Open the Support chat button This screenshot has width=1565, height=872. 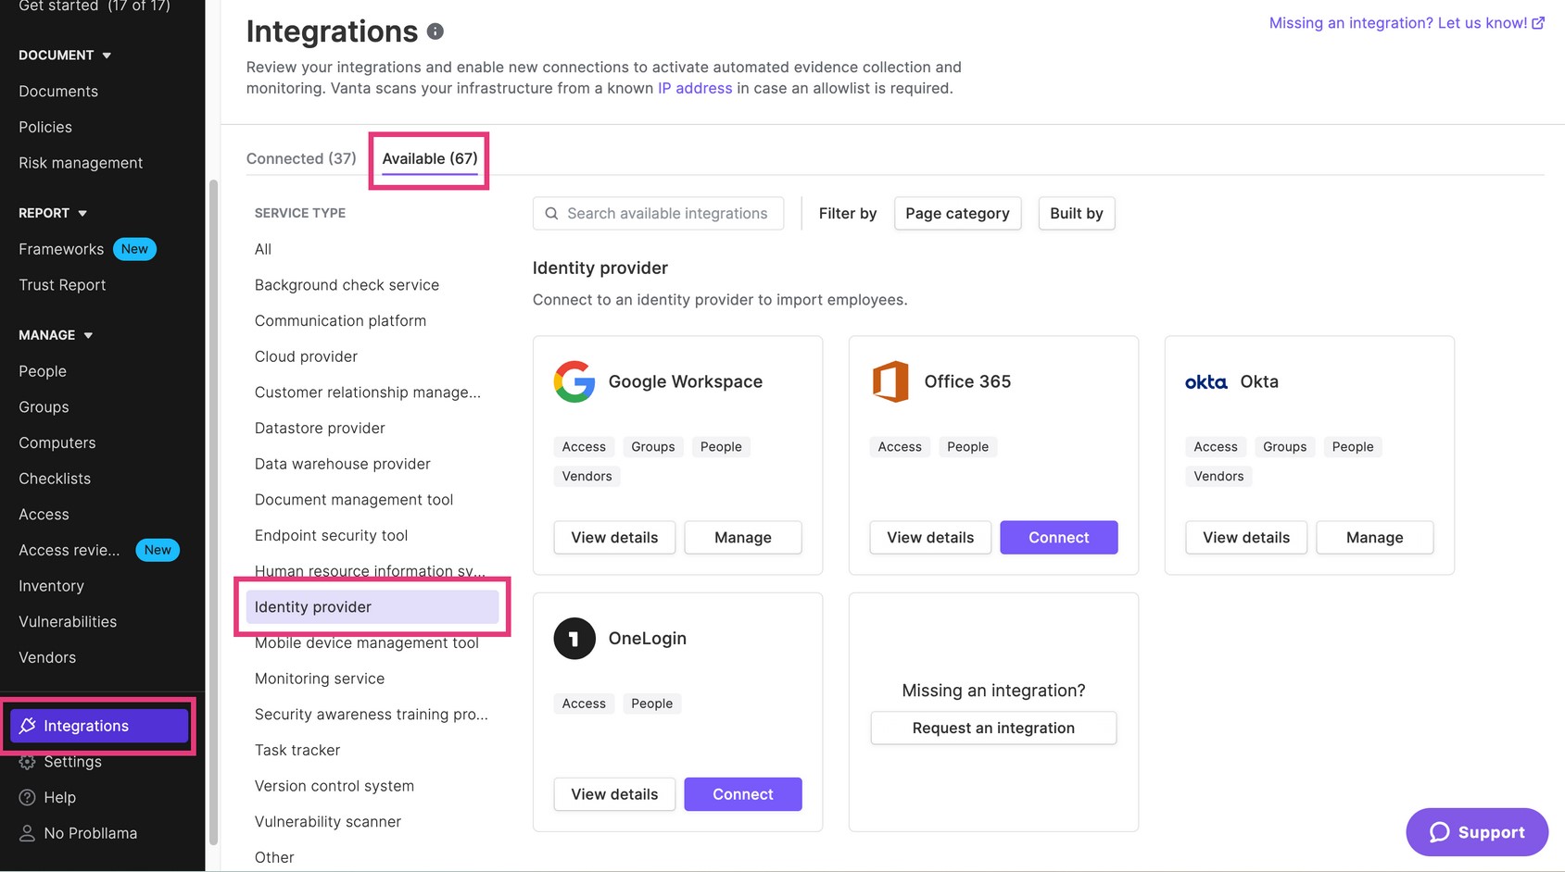coord(1476,832)
